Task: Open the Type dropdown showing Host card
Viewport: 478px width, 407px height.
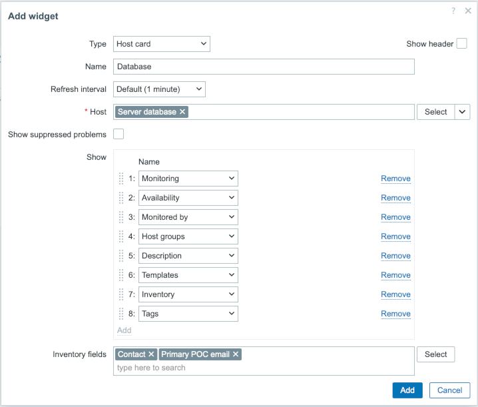Action: coord(162,44)
